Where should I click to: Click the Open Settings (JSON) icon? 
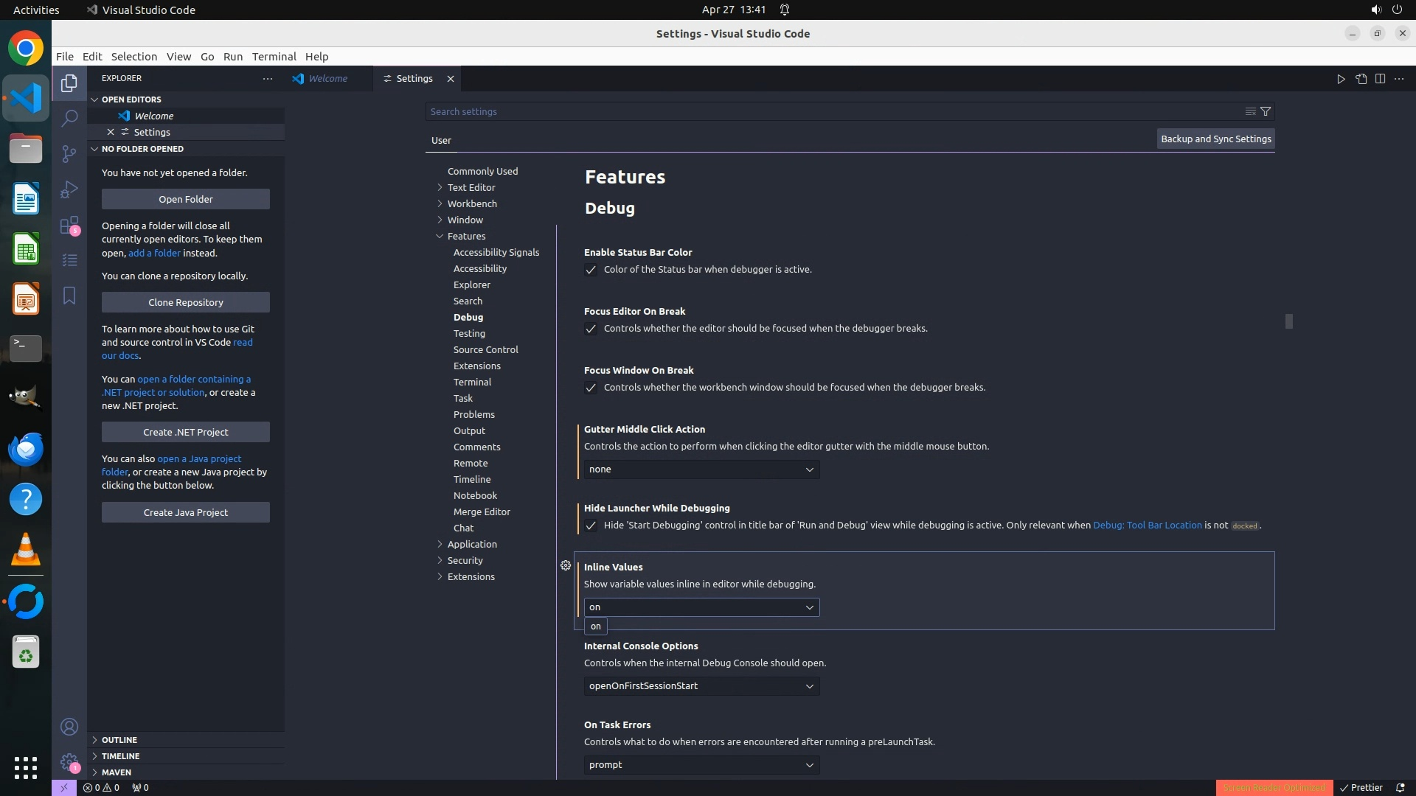[1361, 79]
